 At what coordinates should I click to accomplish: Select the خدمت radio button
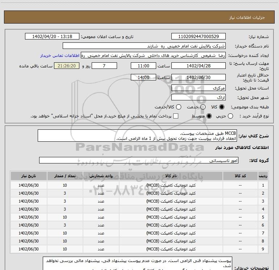click(x=203, y=107)
